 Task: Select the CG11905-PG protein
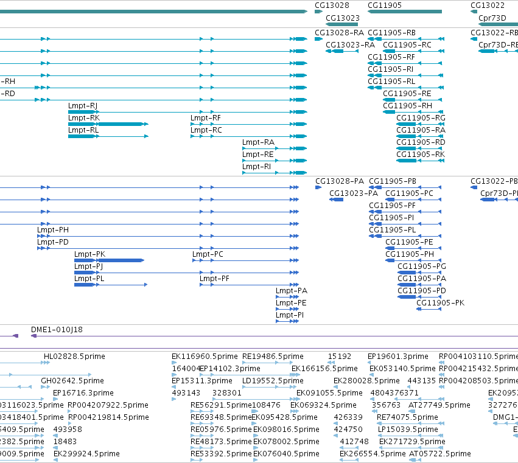pyautogui.click(x=419, y=273)
